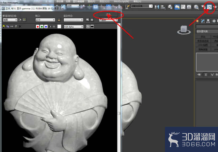Viewport: 218px width, 152px height.
Task: Open the 修改器 menu
Action: point(60,1)
